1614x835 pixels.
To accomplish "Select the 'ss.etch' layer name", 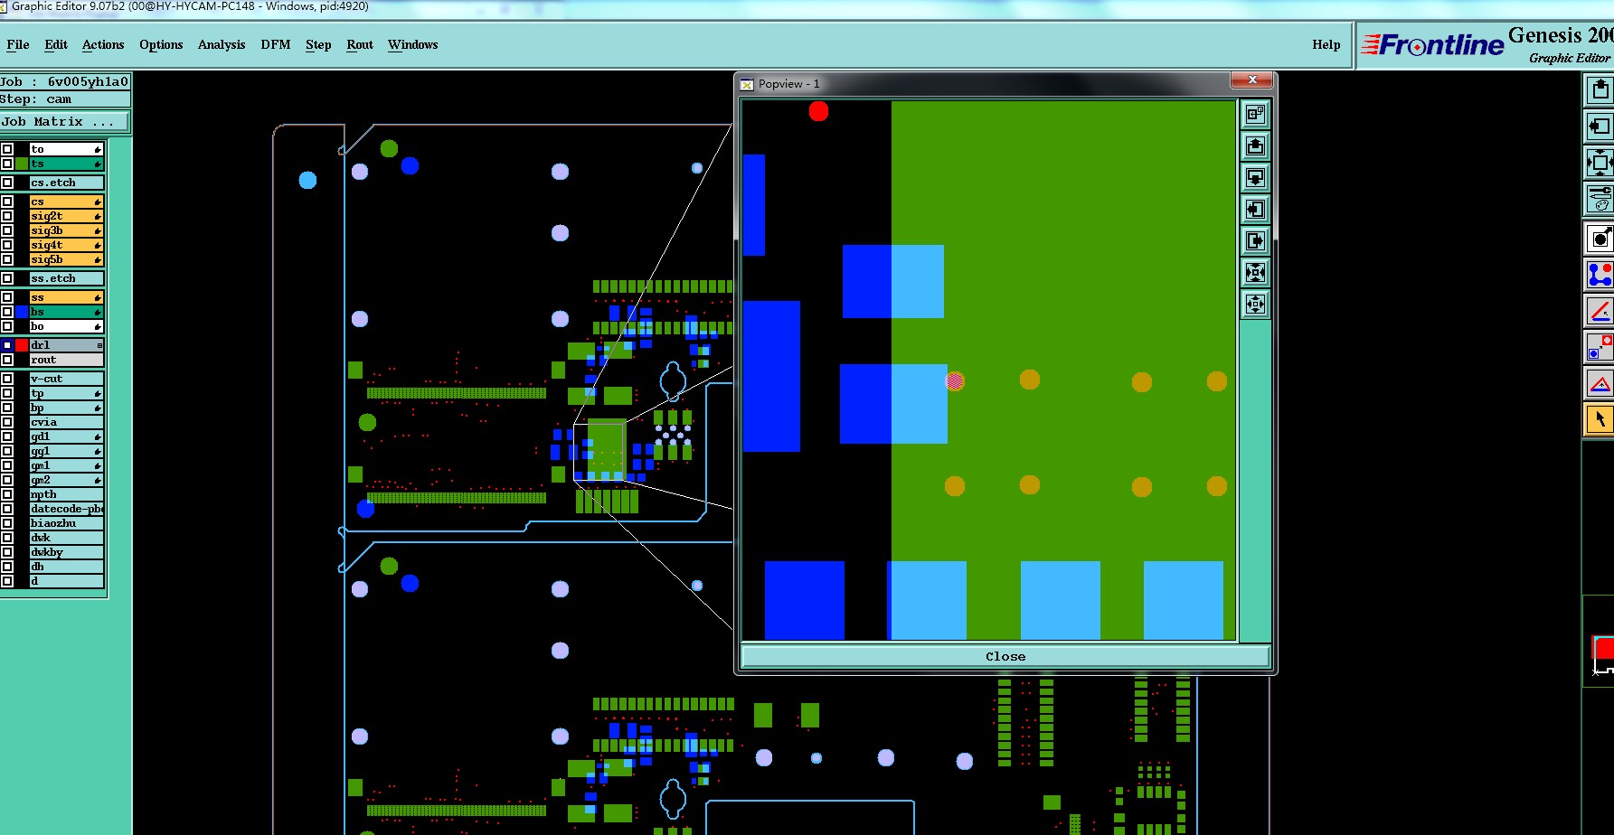I will 66,278.
